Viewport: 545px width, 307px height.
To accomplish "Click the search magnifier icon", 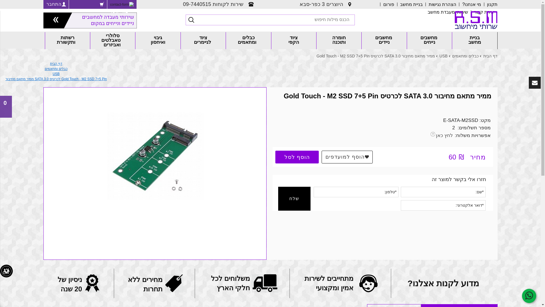I will pyautogui.click(x=191, y=20).
